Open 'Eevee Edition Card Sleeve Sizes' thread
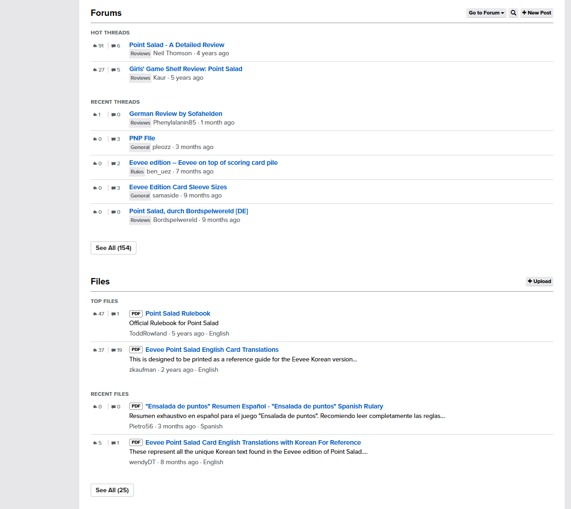The image size is (571, 509). (x=178, y=187)
